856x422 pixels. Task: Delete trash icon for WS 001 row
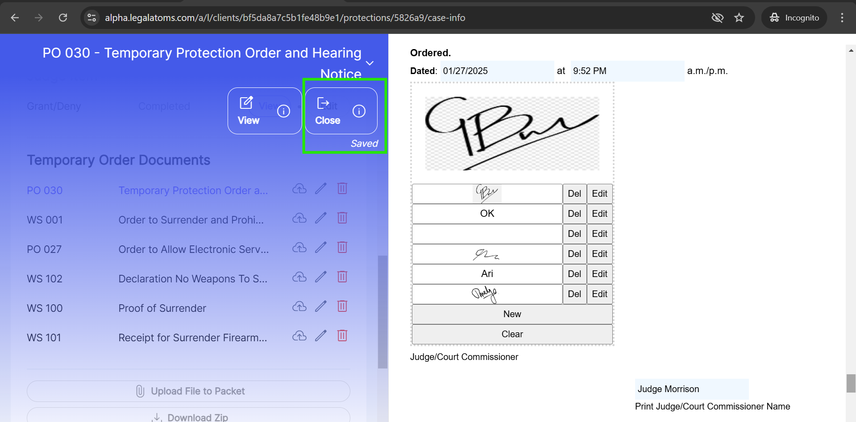(x=342, y=218)
